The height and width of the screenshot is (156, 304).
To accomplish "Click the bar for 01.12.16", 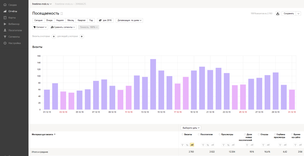I will point(47,100).
